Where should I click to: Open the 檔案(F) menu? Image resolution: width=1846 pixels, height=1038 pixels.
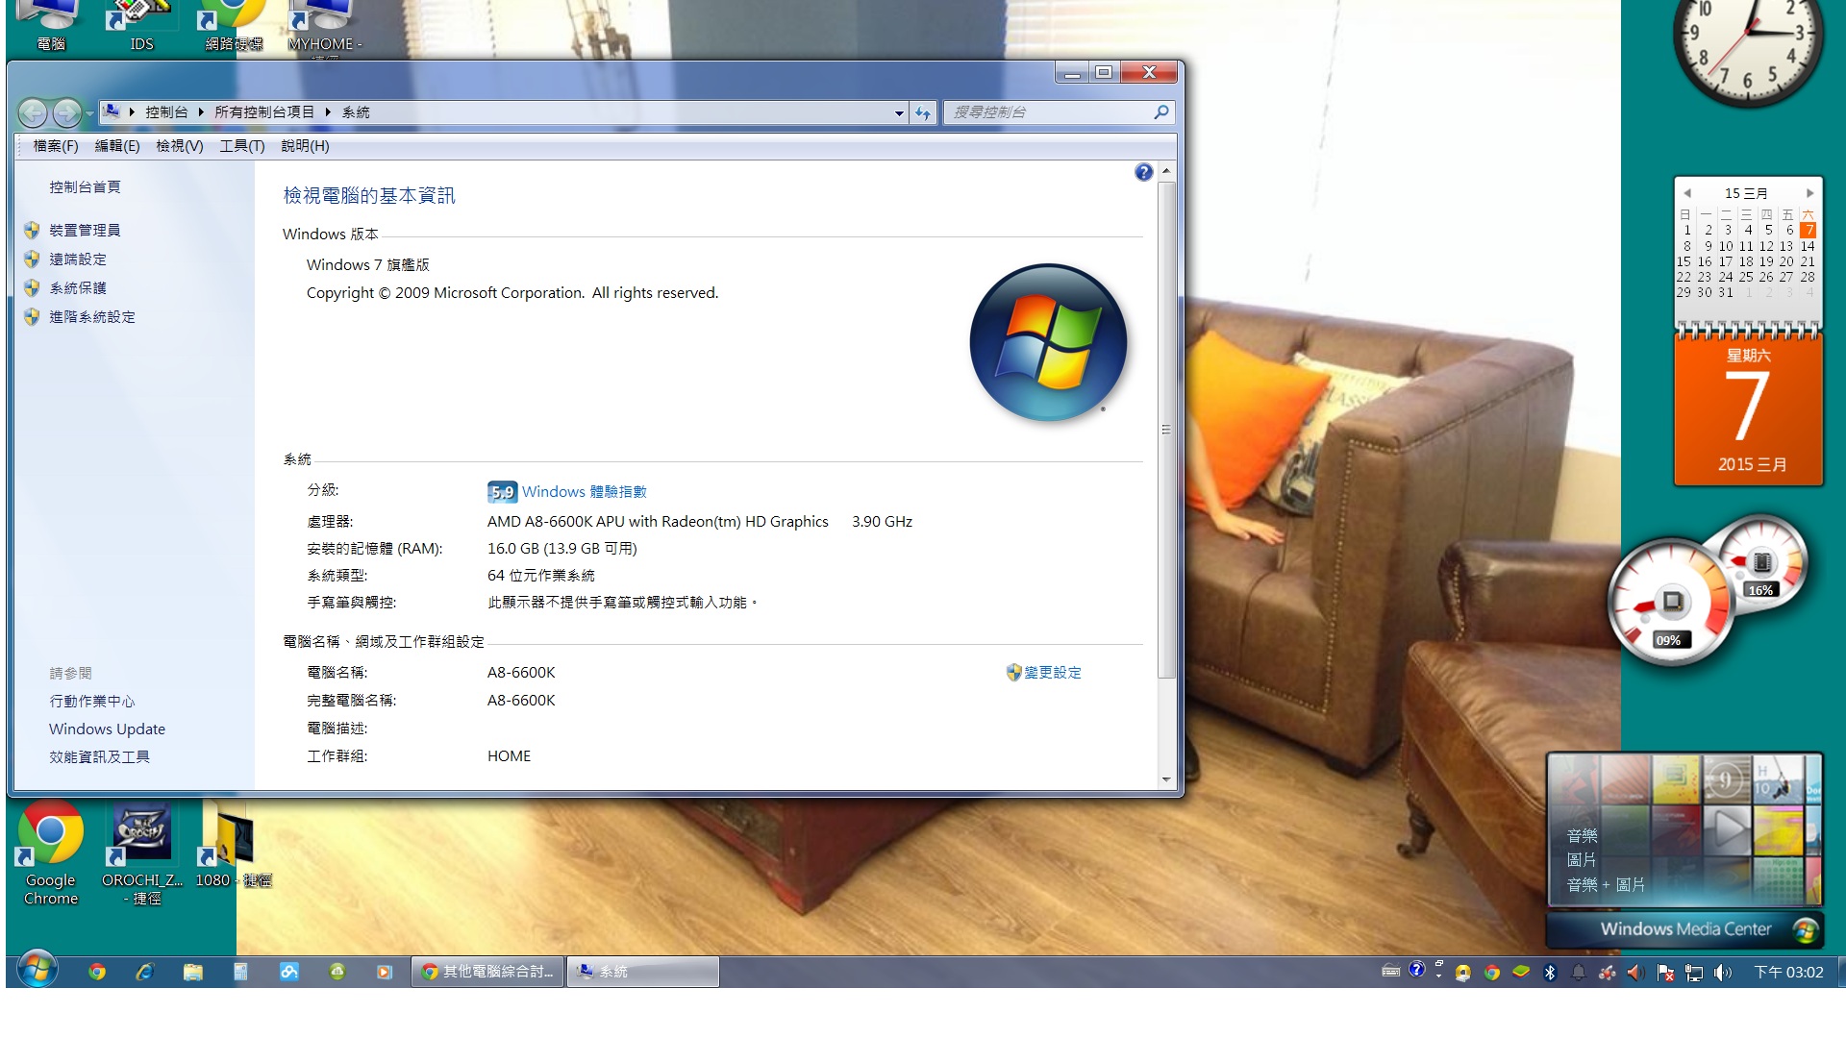tap(56, 146)
